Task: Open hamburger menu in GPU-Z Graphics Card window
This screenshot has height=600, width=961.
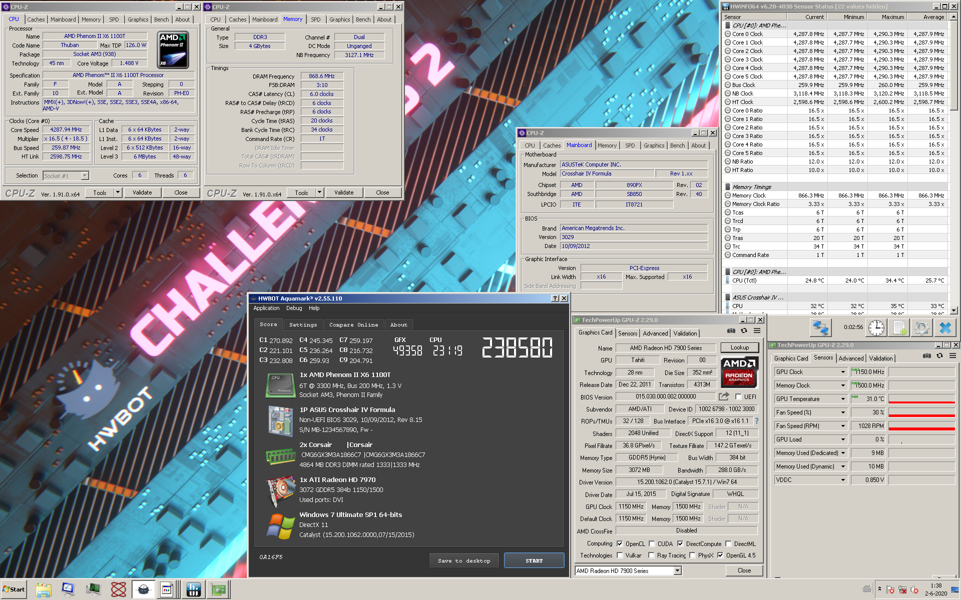Action: (757, 330)
